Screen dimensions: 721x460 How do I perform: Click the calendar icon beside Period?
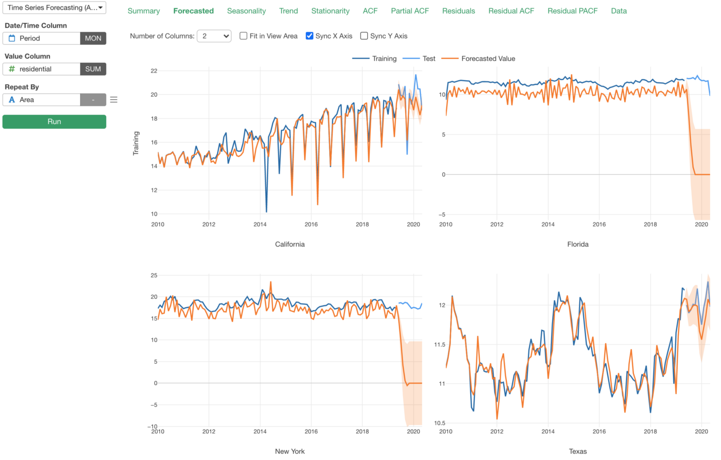point(12,38)
